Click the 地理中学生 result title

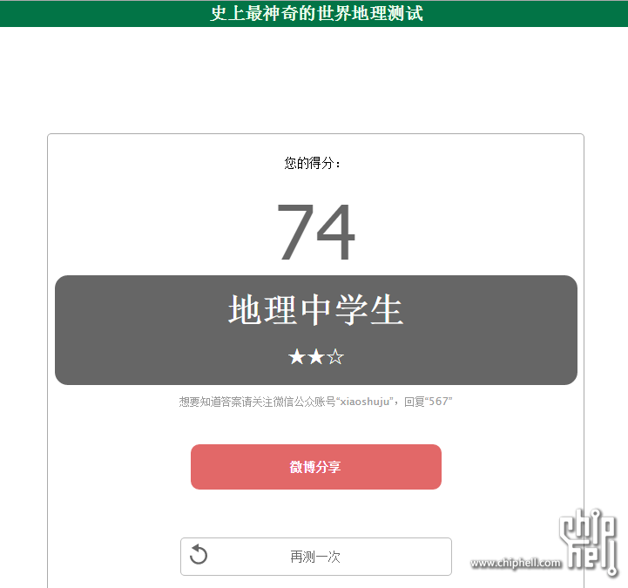click(x=315, y=309)
